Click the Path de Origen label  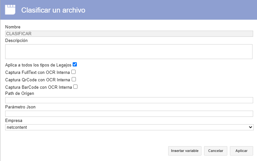tap(20, 93)
